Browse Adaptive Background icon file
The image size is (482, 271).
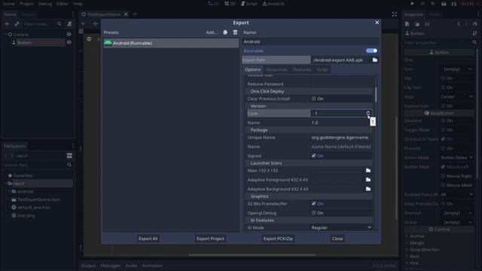pos(368,189)
